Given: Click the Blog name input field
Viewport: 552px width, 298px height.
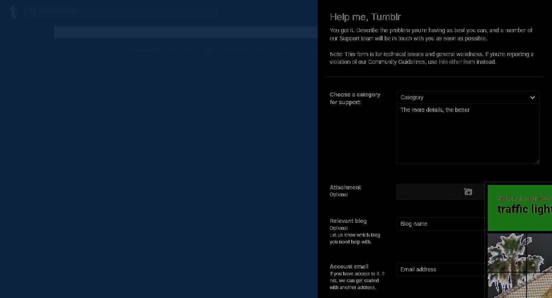Looking at the screenshot, I should (x=440, y=224).
